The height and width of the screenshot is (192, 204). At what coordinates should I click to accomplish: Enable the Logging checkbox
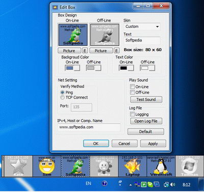tap(132, 114)
